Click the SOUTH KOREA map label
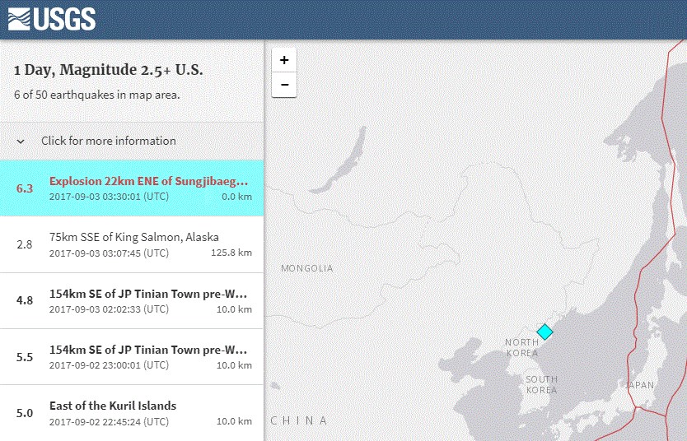Image resolution: width=687 pixels, height=441 pixels. point(541,384)
